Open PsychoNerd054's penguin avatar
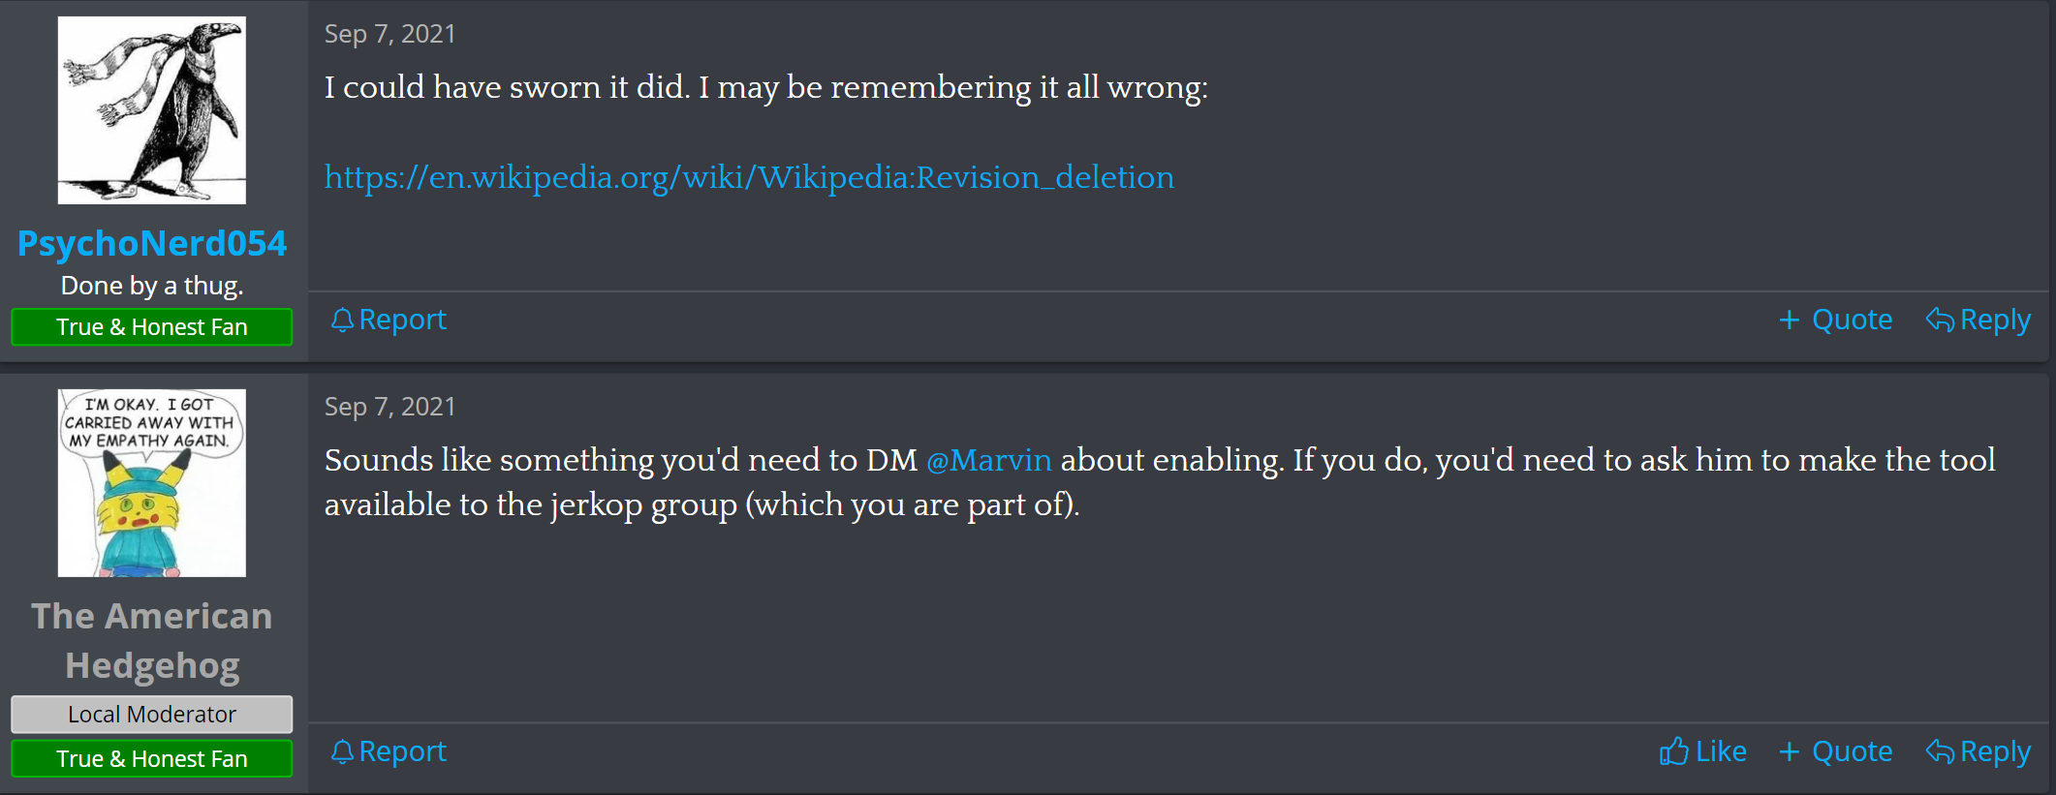Image resolution: width=2056 pixels, height=795 pixels. click(152, 110)
